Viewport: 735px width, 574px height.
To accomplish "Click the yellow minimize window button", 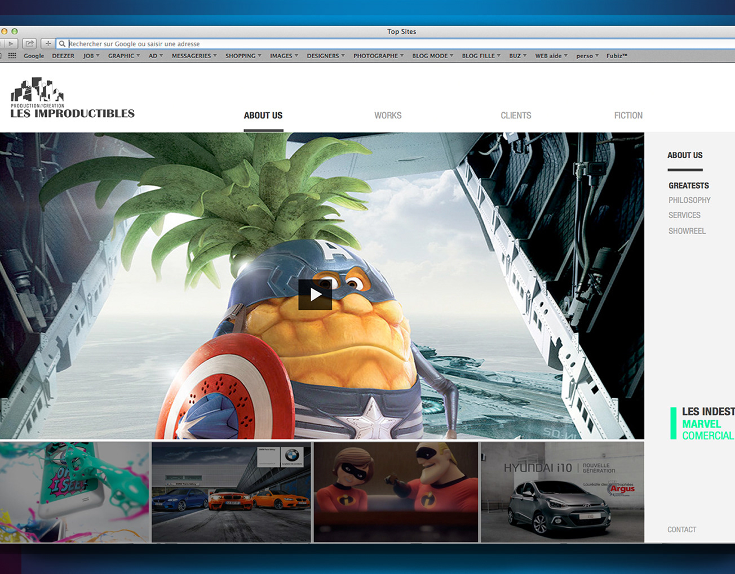I will click(4, 32).
